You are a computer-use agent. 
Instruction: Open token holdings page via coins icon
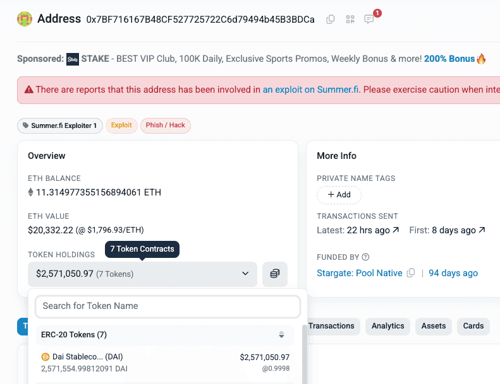[275, 274]
